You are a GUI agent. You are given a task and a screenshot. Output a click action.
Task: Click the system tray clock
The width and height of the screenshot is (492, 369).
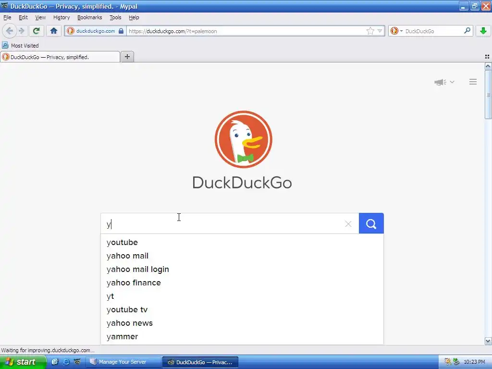point(474,362)
